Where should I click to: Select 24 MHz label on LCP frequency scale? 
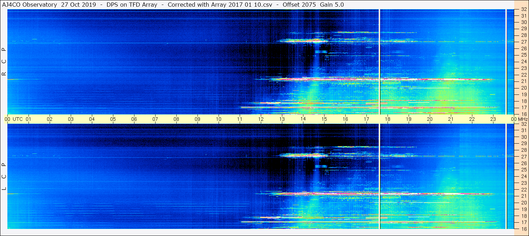coord(524,176)
